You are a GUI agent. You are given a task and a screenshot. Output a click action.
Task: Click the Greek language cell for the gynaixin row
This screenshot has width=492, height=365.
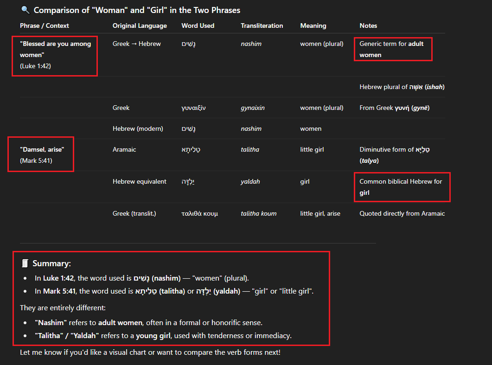(121, 108)
